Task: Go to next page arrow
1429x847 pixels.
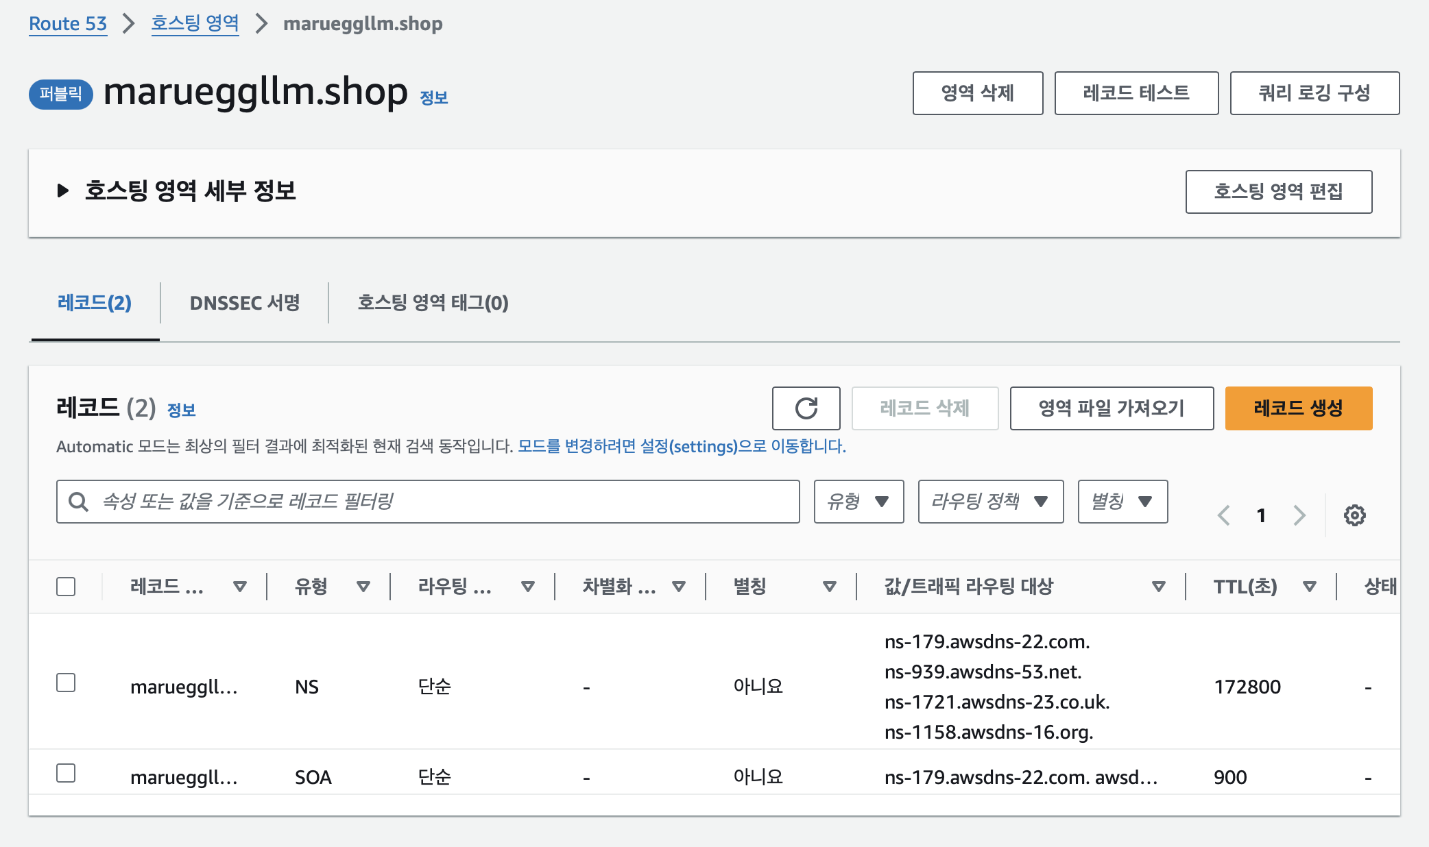Action: (x=1299, y=515)
